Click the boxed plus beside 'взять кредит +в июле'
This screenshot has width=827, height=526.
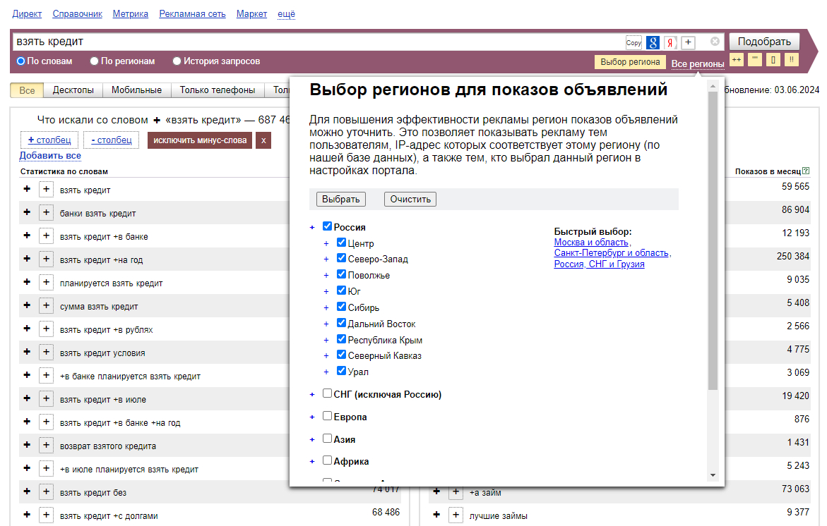coord(46,398)
